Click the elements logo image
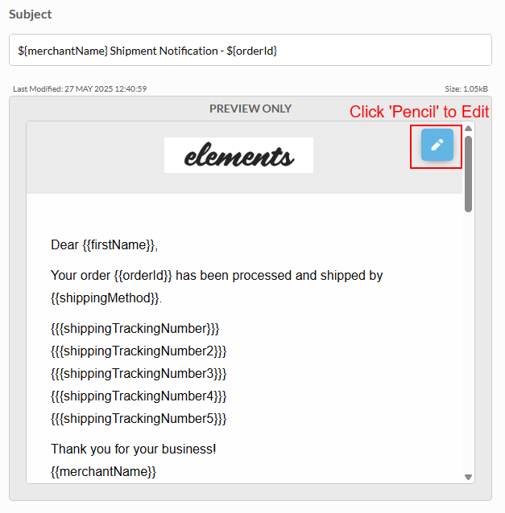505x513 pixels. point(238,155)
